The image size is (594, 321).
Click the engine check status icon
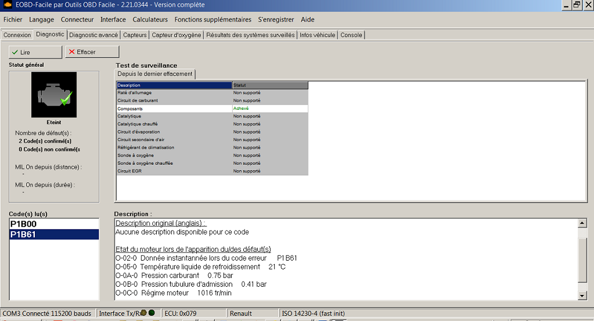[54, 95]
